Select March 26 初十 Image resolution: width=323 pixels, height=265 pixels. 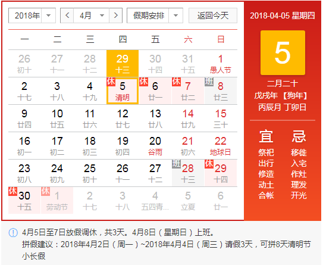click(24, 64)
